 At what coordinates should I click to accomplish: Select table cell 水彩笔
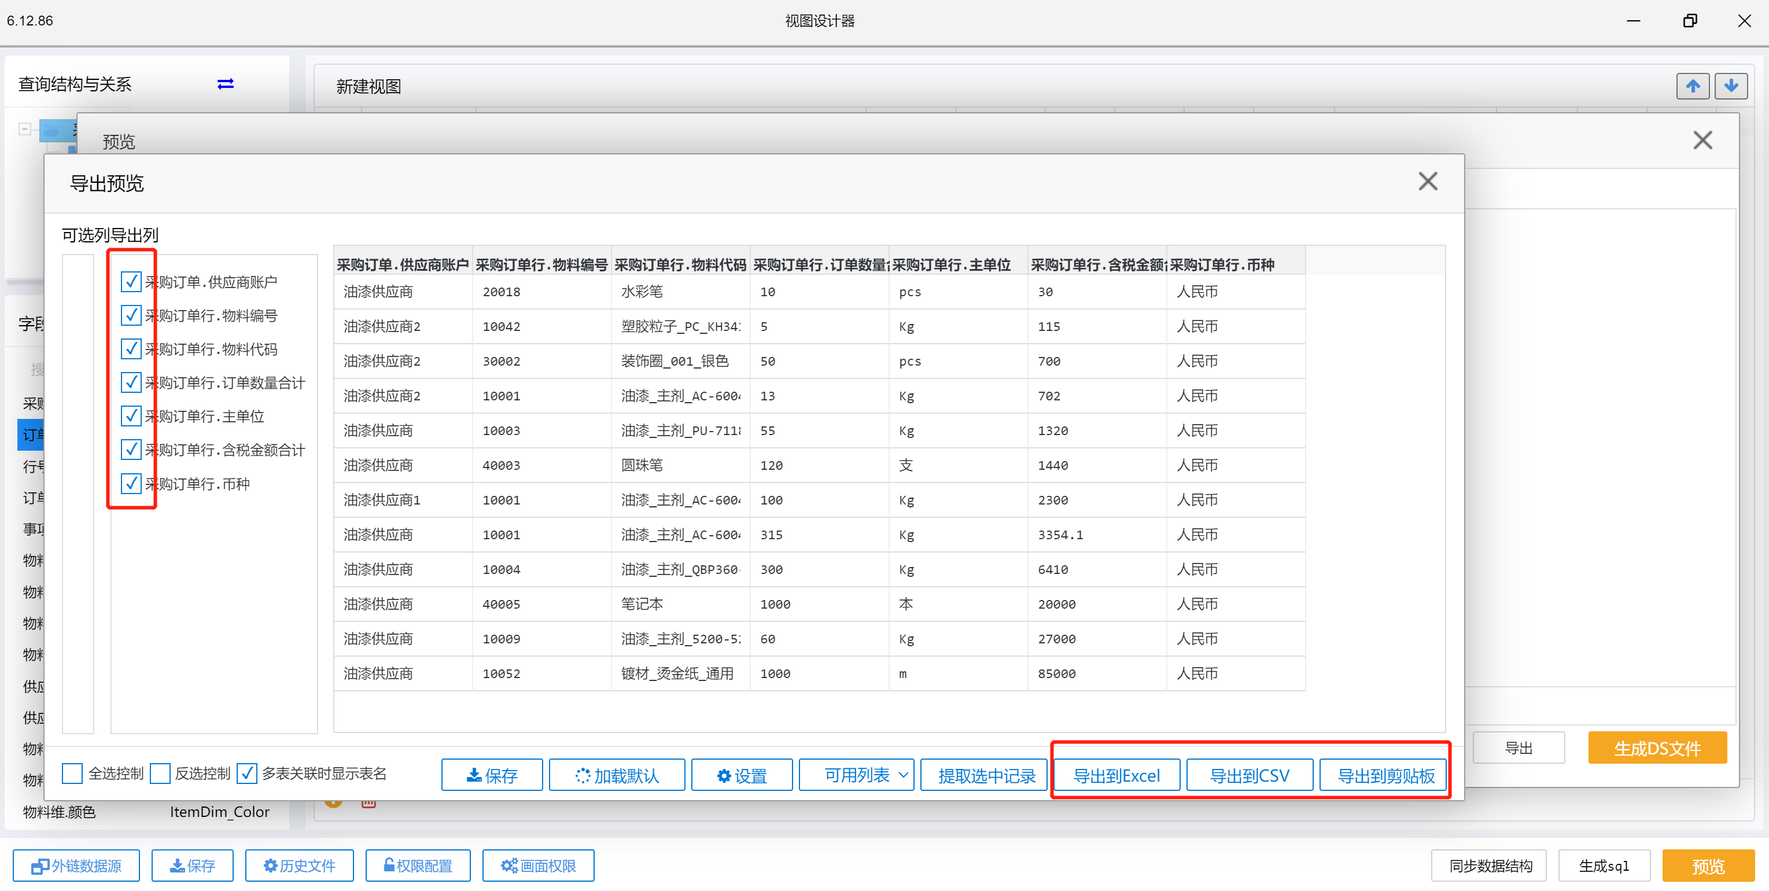pyautogui.click(x=680, y=292)
